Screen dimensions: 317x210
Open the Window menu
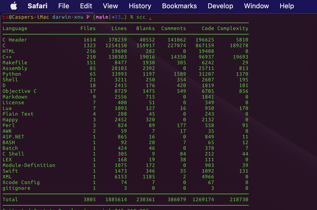pyautogui.click(x=257, y=6)
